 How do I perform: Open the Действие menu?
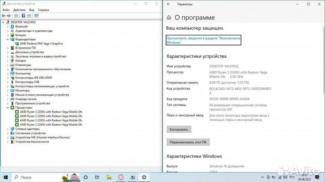click(19, 10)
